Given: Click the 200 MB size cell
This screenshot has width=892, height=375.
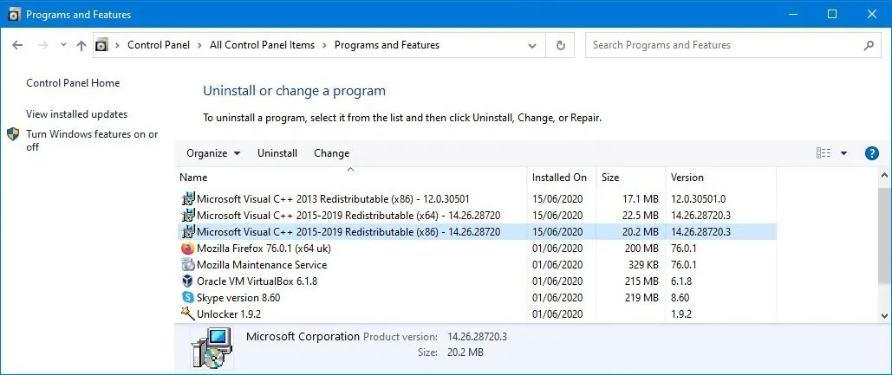Looking at the screenshot, I should tap(641, 249).
